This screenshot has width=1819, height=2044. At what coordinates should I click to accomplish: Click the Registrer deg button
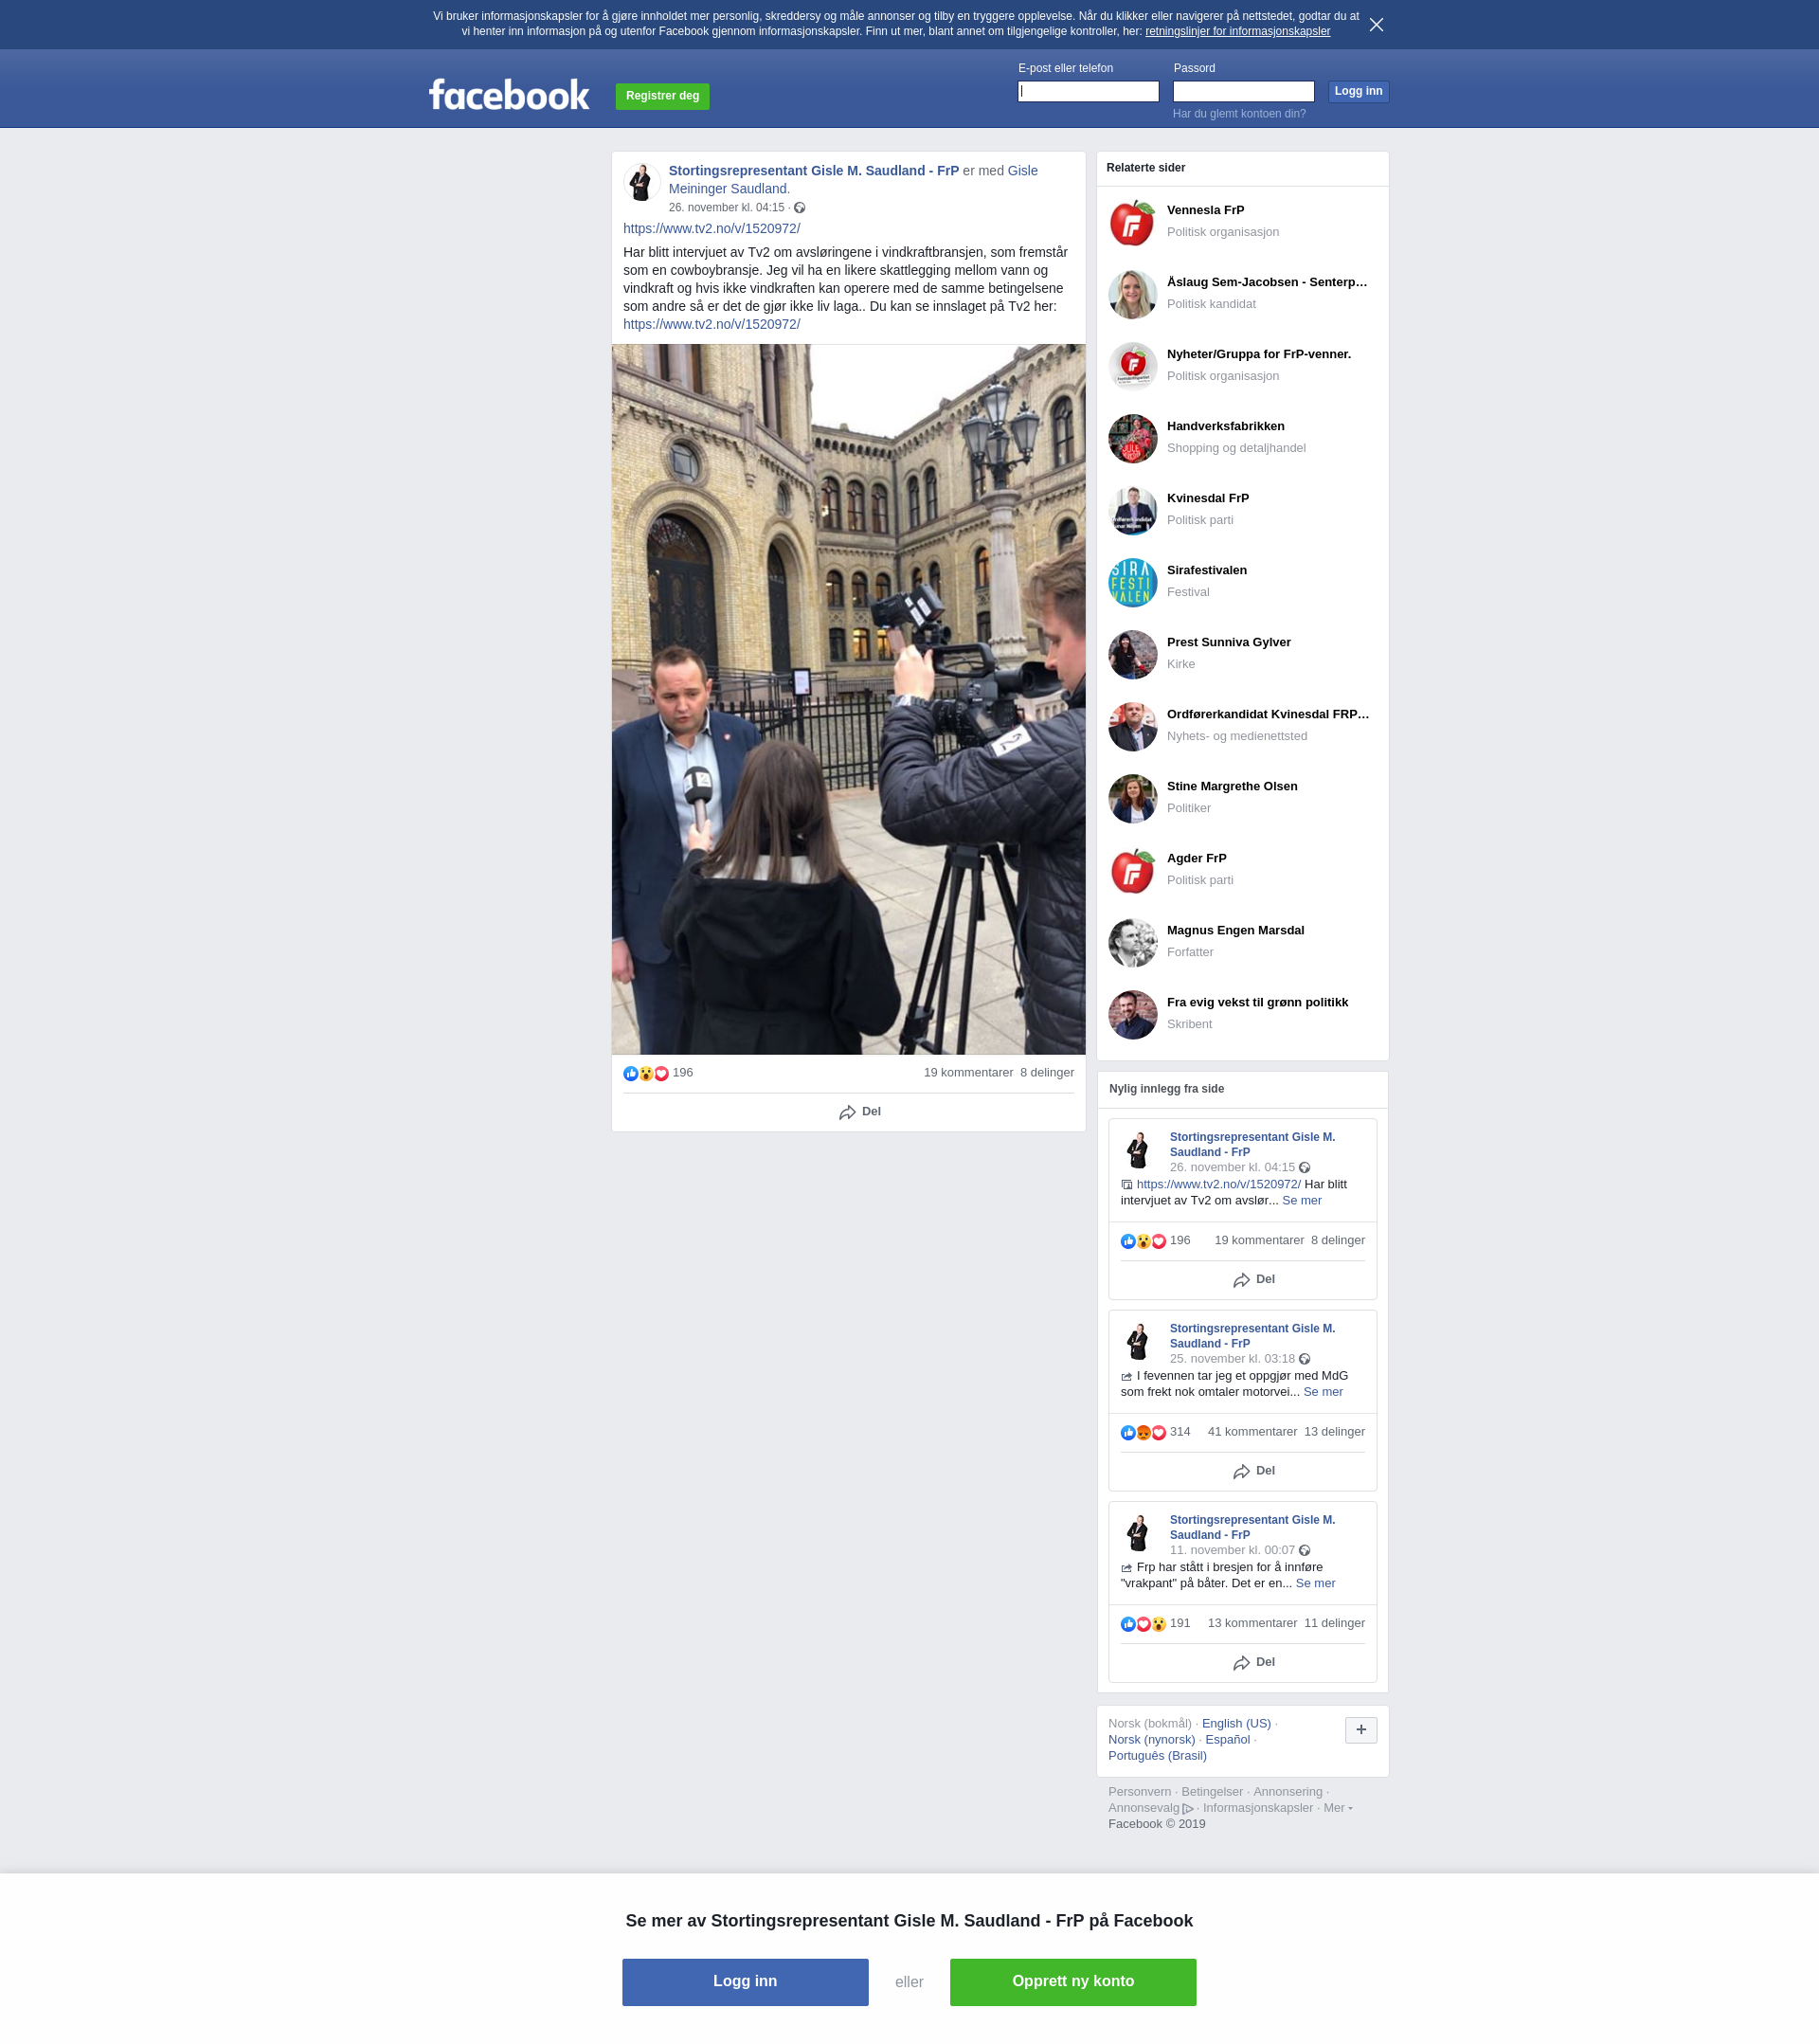point(662,96)
